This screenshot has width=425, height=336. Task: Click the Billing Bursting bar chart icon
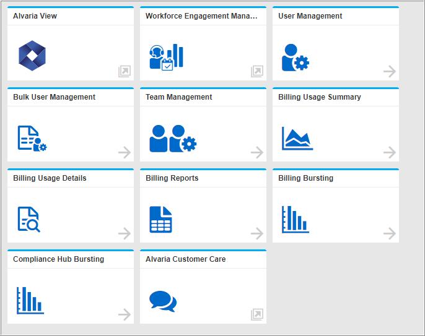coord(295,219)
